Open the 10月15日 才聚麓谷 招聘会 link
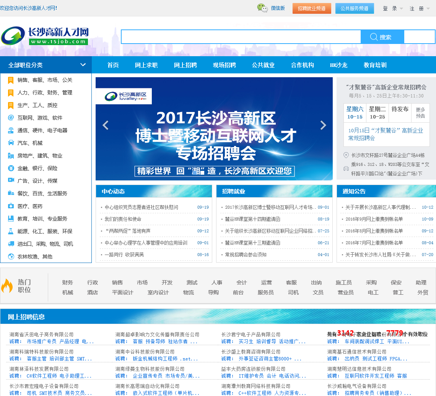 pyautogui.click(x=386, y=134)
